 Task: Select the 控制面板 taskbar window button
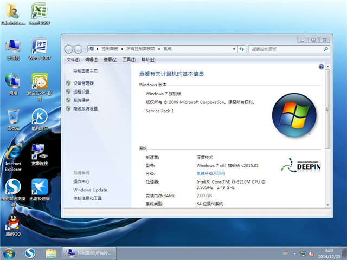[x=89, y=253]
